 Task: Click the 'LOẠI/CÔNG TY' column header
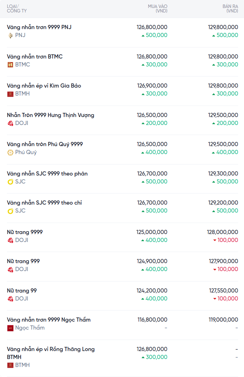17,9
